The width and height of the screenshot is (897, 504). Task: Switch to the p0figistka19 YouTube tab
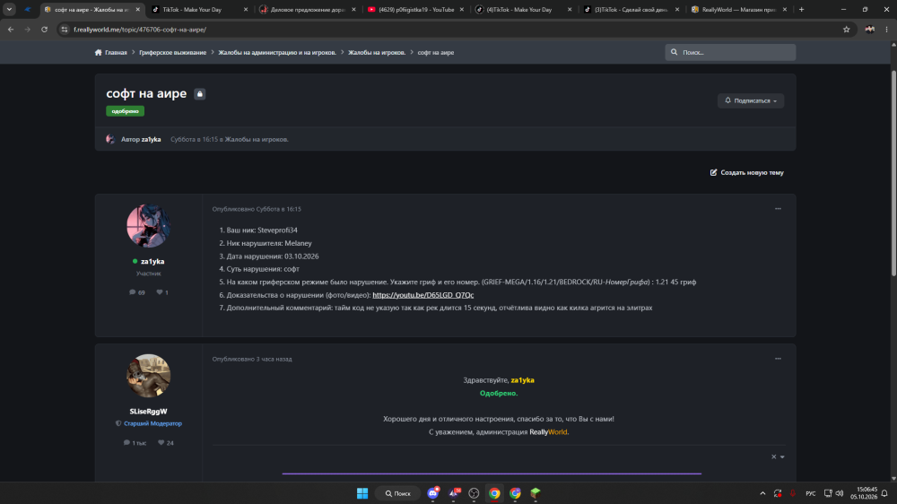tap(415, 9)
